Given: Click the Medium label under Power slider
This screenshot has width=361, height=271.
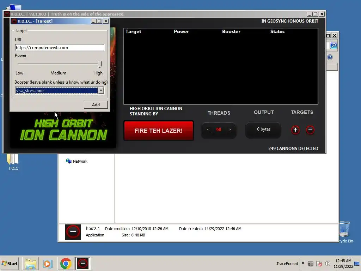Looking at the screenshot, I should click(x=58, y=73).
